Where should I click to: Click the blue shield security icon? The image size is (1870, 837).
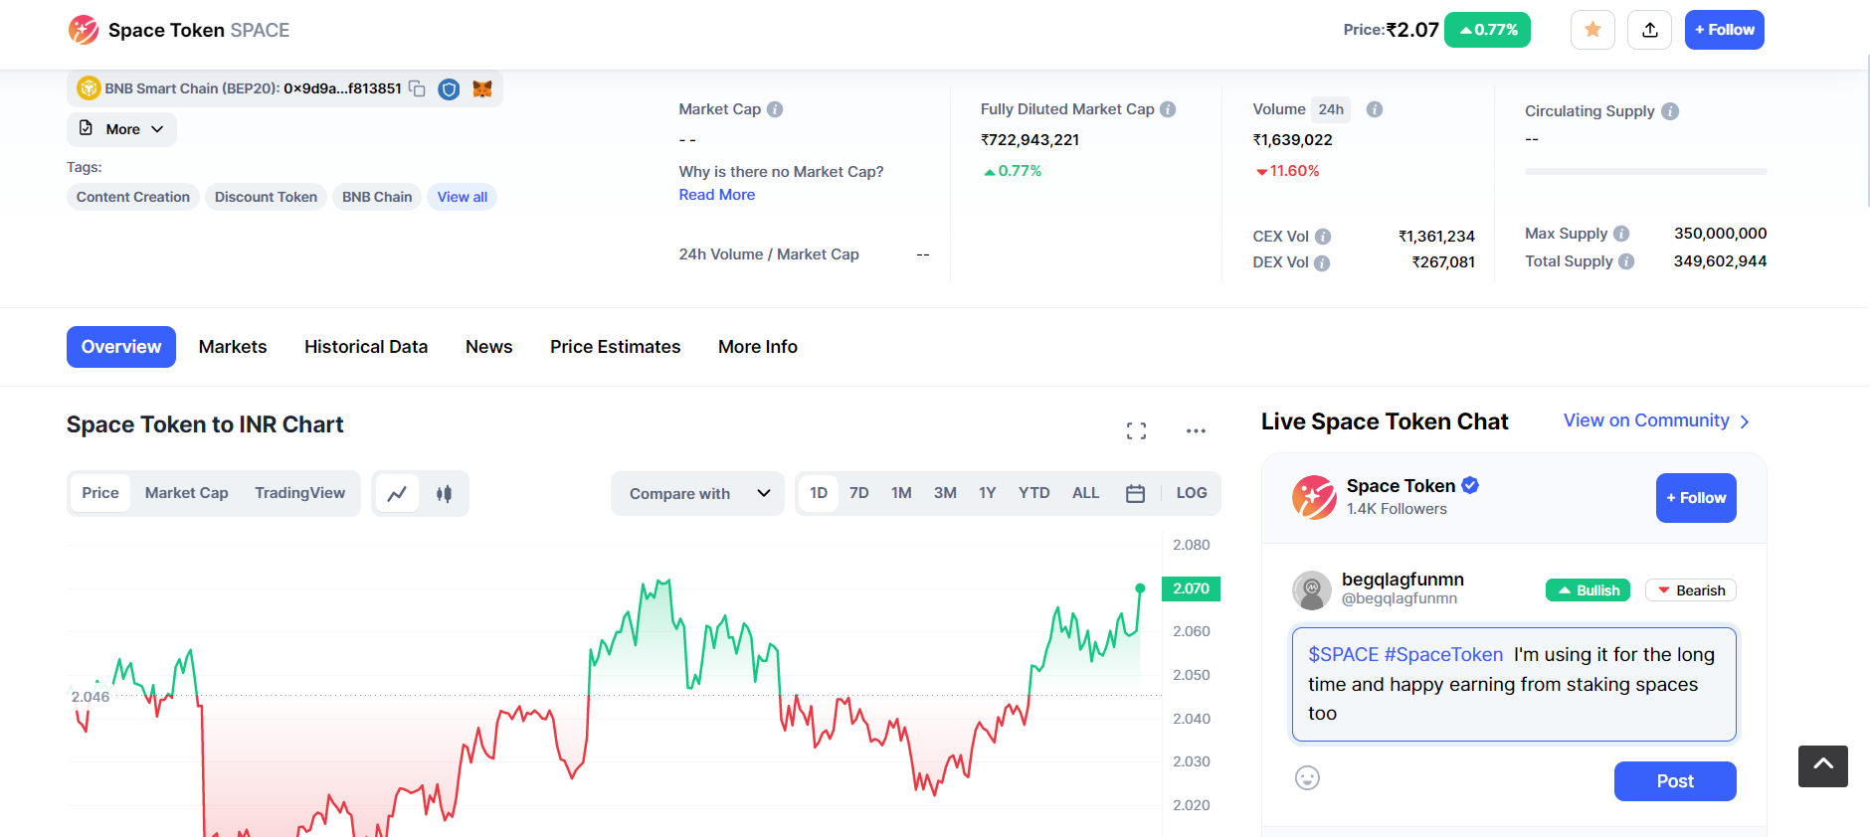tap(450, 89)
